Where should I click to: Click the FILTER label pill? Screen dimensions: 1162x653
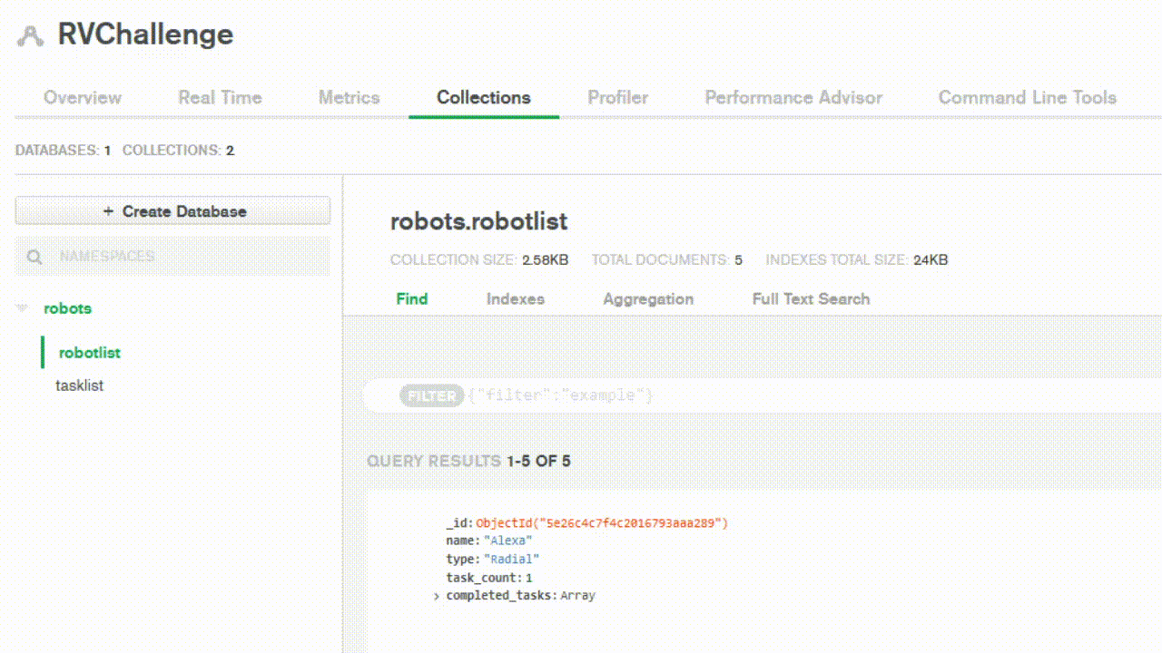(x=431, y=396)
